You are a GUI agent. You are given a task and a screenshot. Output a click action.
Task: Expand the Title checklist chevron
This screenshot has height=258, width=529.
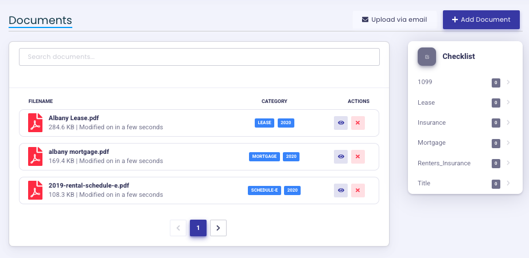[x=508, y=183]
